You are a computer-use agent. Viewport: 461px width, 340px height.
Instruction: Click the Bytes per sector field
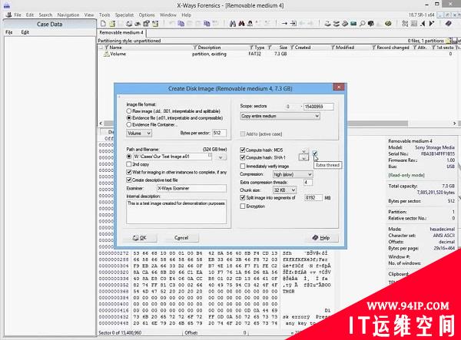pos(219,133)
